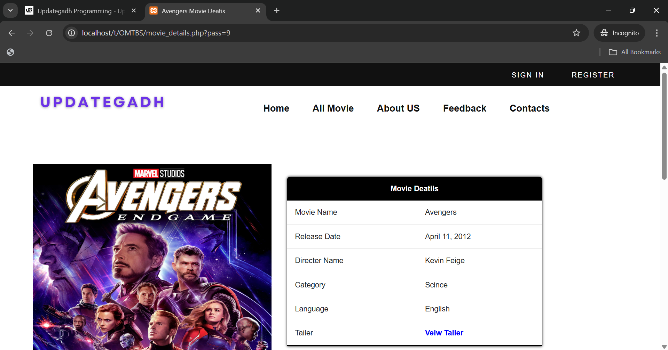Open the tab search dropdown arrow
The width and height of the screenshot is (668, 350).
coord(10,10)
